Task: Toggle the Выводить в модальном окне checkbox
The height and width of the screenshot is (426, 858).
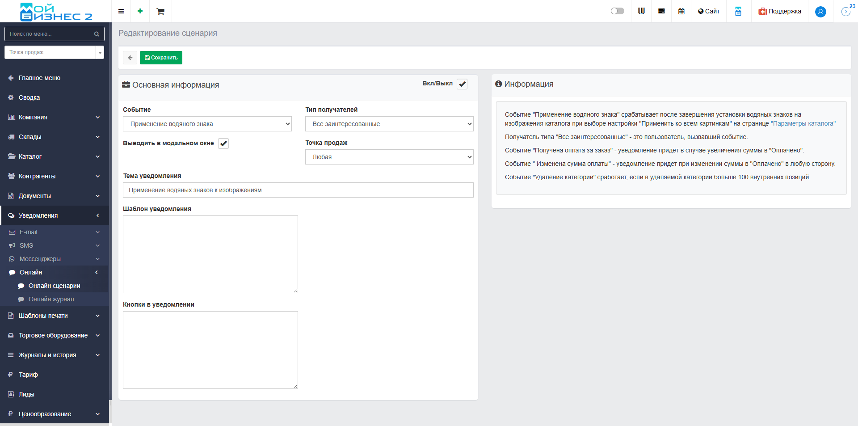Action: coord(223,143)
